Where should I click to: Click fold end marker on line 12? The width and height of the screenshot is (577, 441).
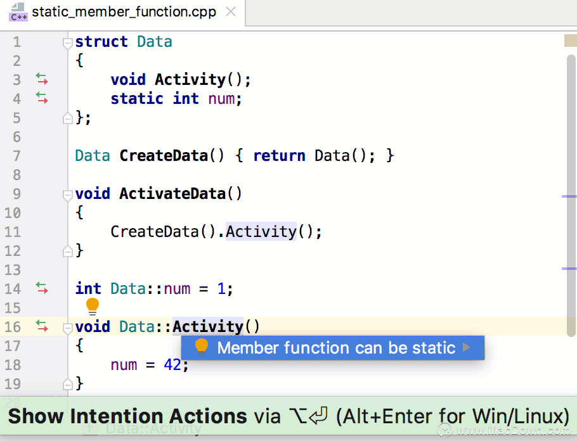pos(67,251)
